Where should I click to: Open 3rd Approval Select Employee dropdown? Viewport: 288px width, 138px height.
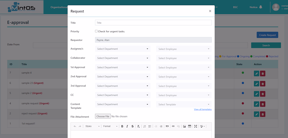click(184, 86)
